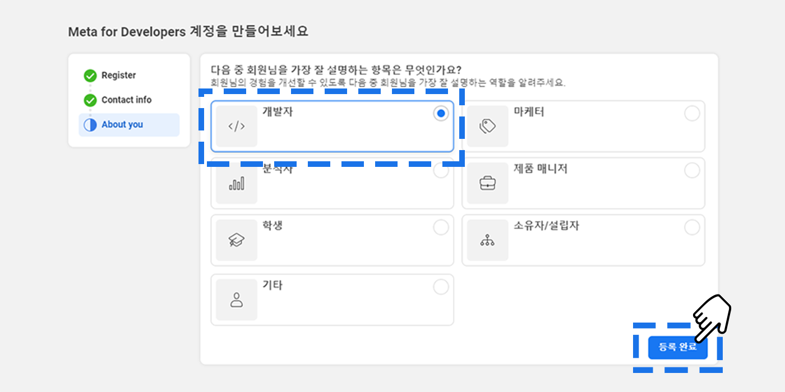Click the developer code brackets icon

(236, 127)
